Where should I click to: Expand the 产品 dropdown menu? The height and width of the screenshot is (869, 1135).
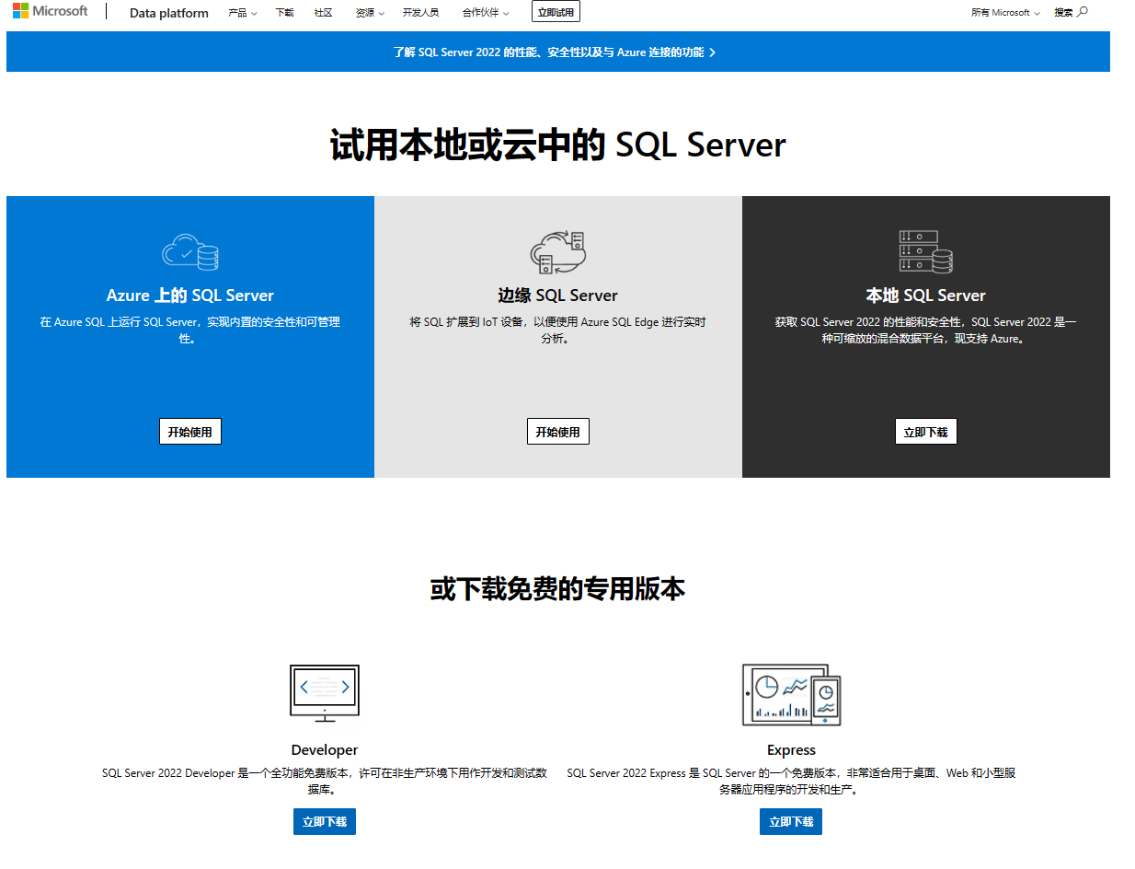[243, 13]
